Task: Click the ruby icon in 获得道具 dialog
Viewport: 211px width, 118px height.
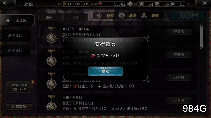Action: tap(93, 56)
